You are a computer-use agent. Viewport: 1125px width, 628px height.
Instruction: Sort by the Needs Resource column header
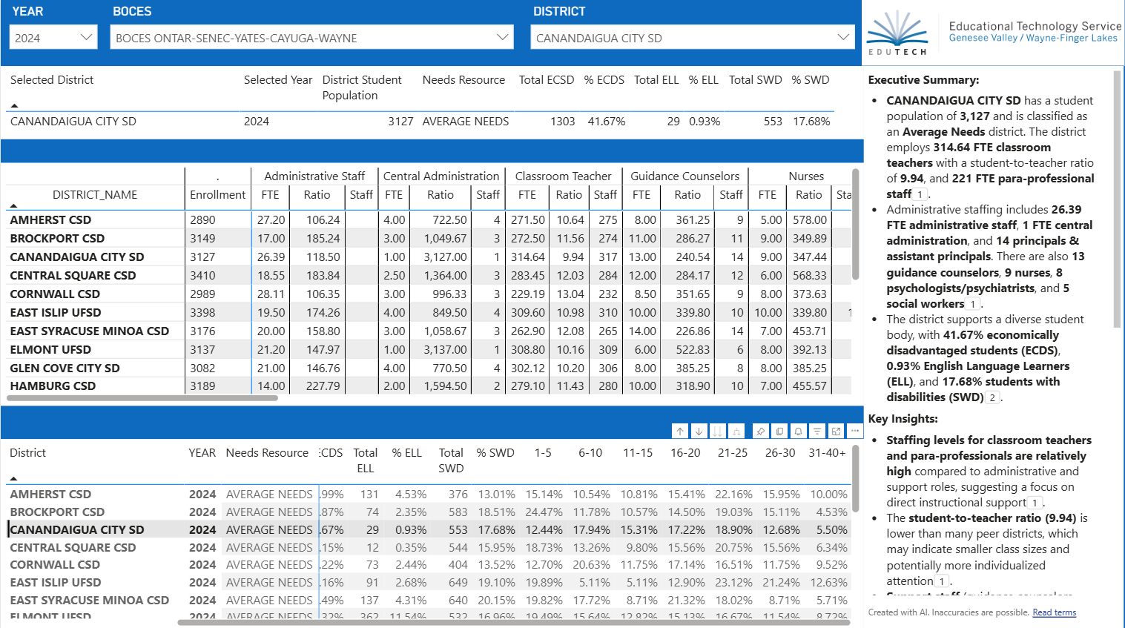point(267,453)
